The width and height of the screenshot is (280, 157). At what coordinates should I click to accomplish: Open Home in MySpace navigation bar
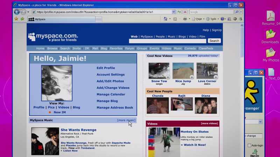(40, 48)
